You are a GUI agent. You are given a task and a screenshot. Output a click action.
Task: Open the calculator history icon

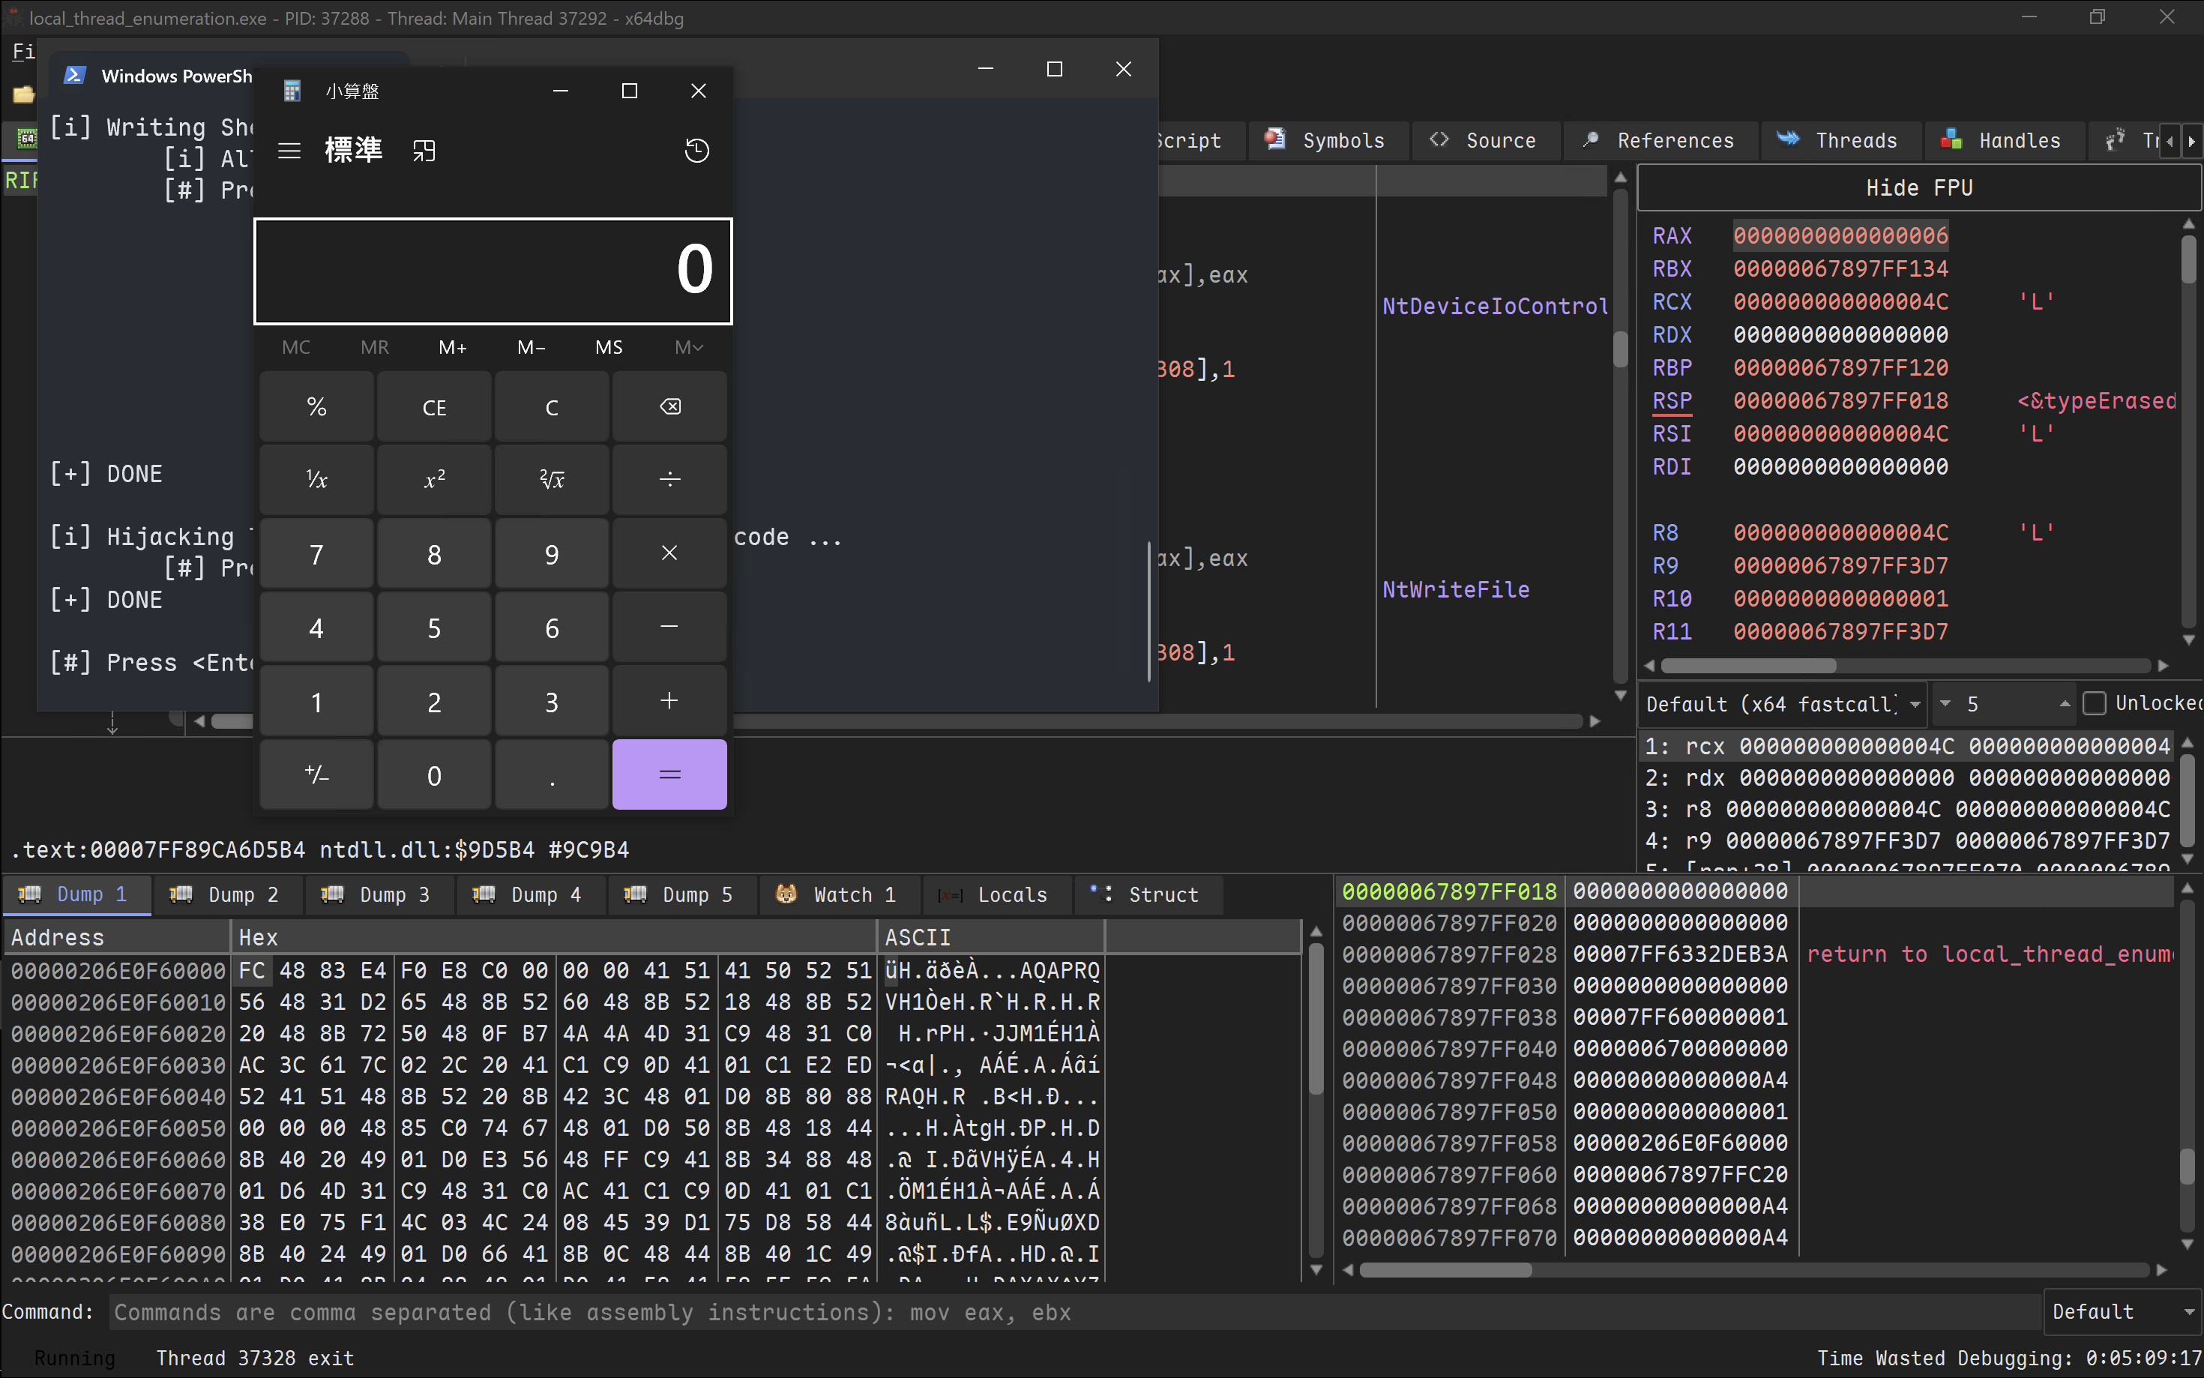click(696, 151)
